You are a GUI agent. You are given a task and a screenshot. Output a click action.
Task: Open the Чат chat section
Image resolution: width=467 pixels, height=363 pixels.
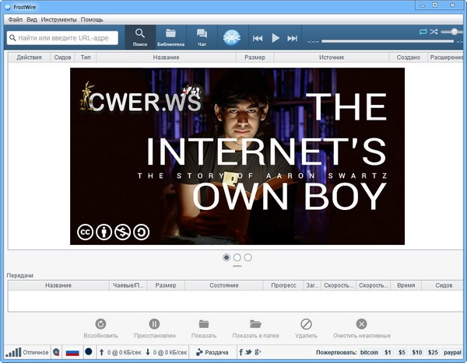(x=202, y=37)
